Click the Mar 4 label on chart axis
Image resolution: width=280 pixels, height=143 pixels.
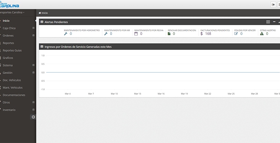(68, 94)
